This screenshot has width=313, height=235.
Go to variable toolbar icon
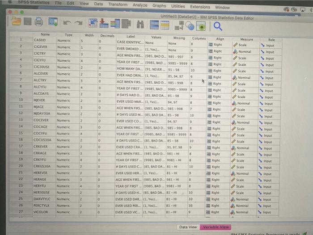[104, 23]
